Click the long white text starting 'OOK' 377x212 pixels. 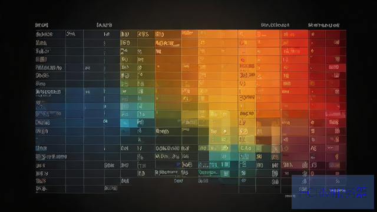[167, 148]
